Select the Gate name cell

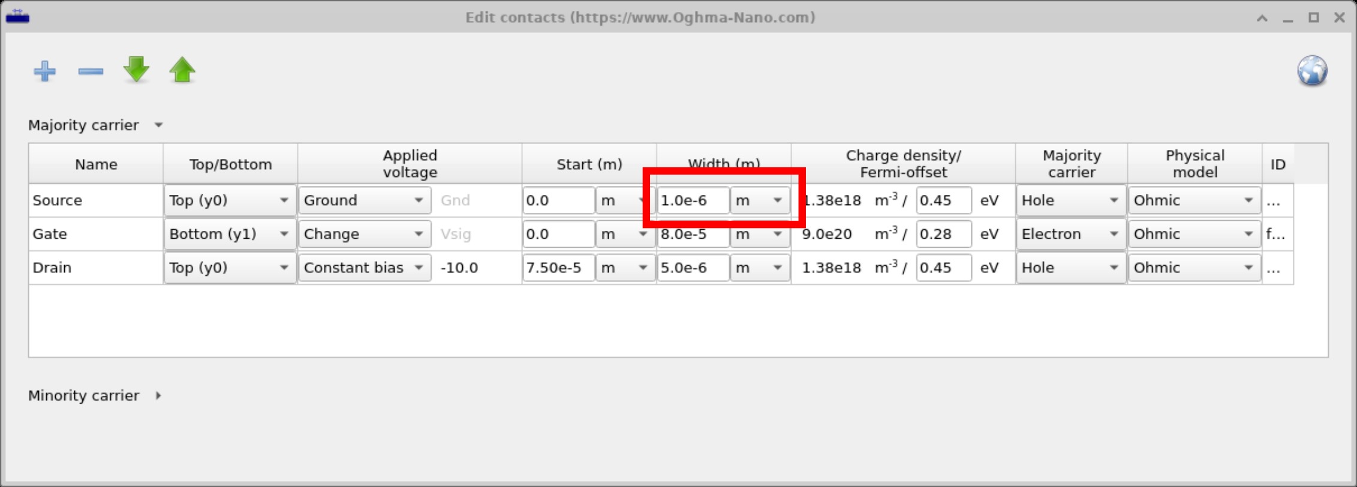pyautogui.click(x=96, y=234)
